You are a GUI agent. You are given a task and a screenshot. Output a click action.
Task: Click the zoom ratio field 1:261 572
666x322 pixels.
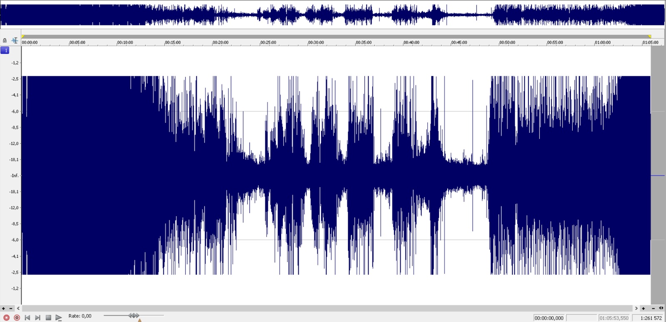tap(648, 318)
